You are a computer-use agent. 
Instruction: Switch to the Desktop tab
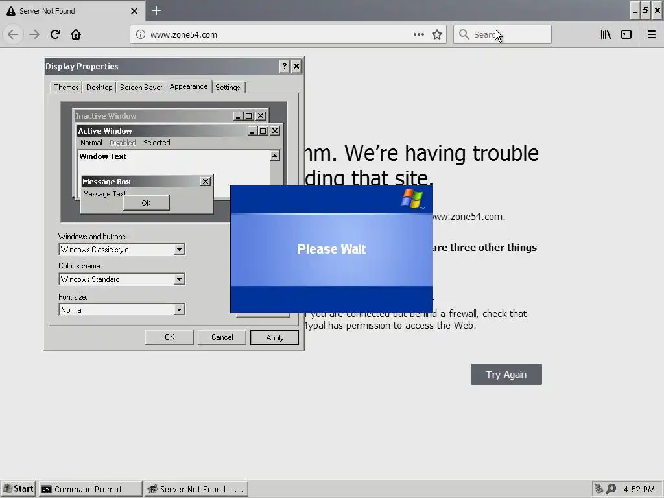coord(99,88)
